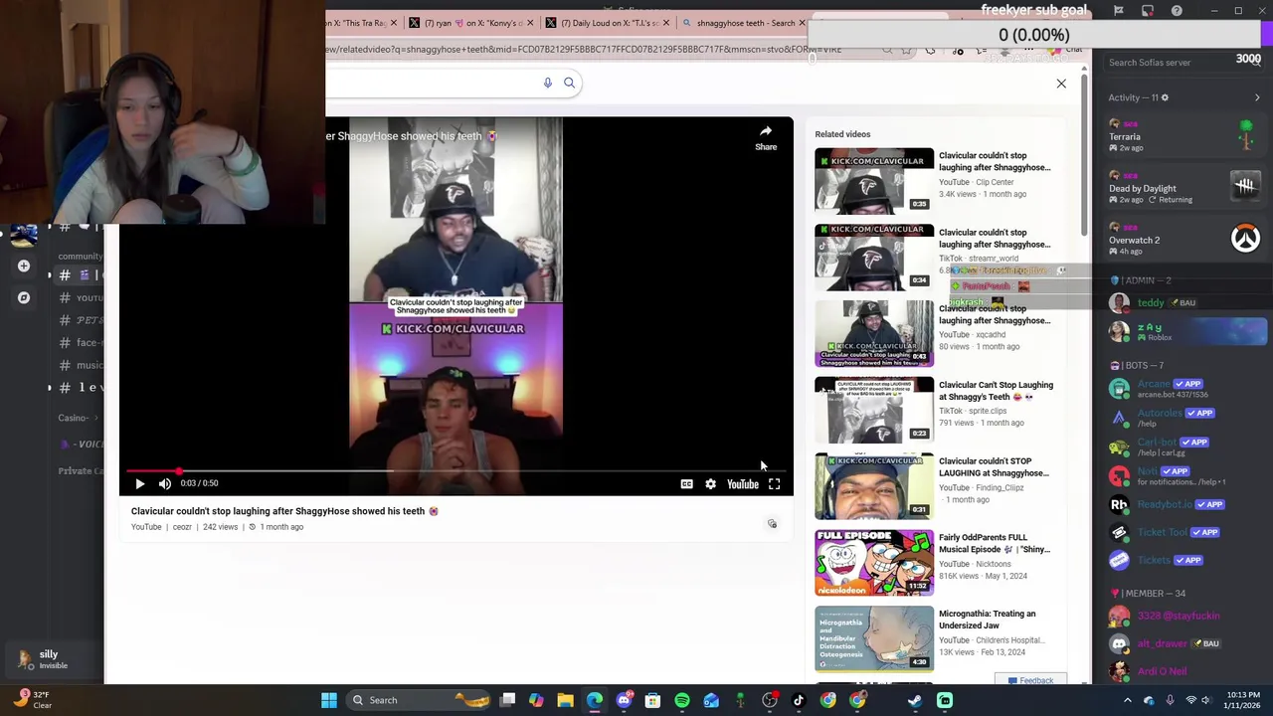Open xqcadhd related video thumbnail
This screenshot has width=1273, height=716.
coord(874,333)
